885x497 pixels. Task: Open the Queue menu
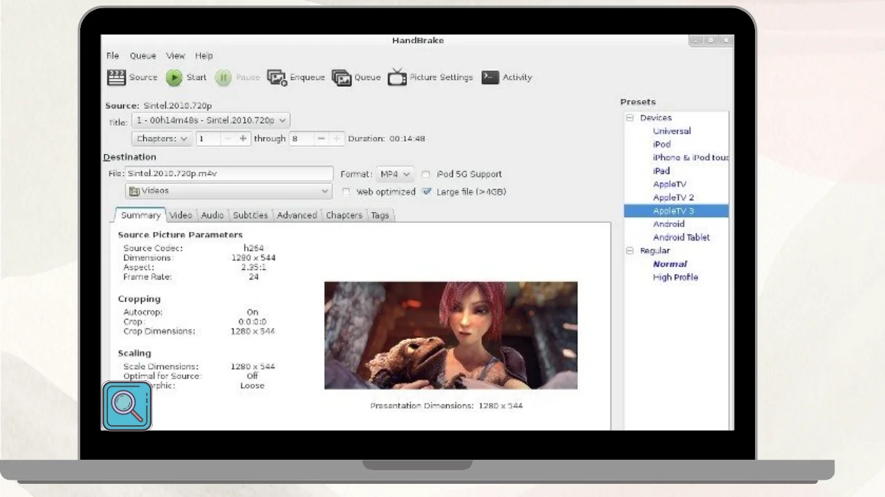point(142,56)
